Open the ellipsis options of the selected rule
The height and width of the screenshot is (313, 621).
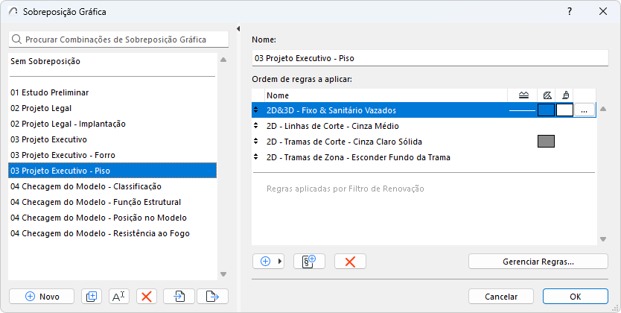585,110
